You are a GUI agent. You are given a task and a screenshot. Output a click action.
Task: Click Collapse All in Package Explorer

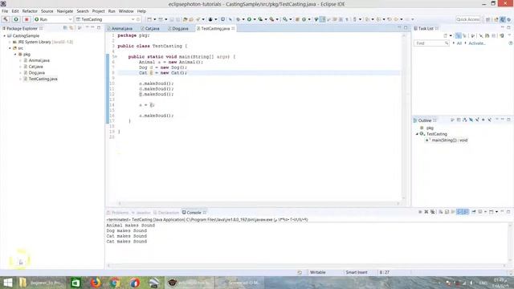pos(65,28)
